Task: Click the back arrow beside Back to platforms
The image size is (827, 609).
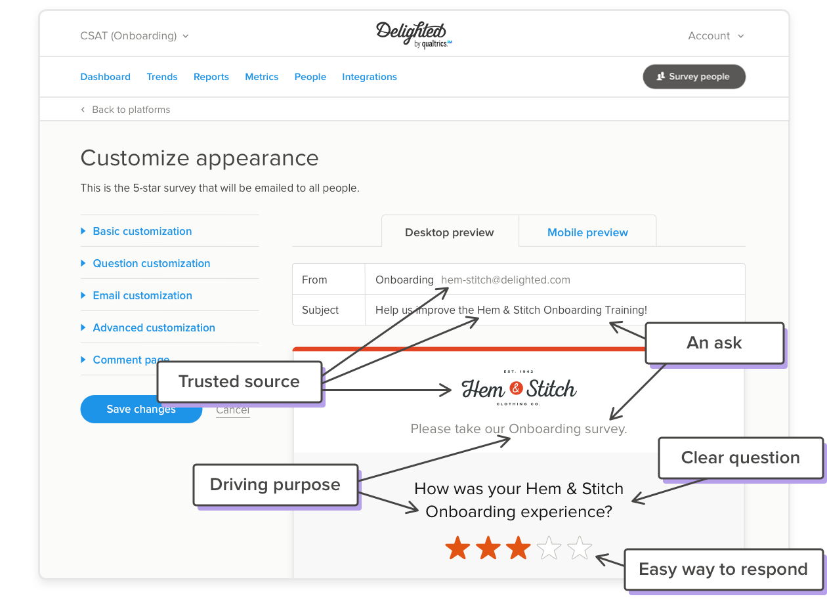Action: point(83,110)
